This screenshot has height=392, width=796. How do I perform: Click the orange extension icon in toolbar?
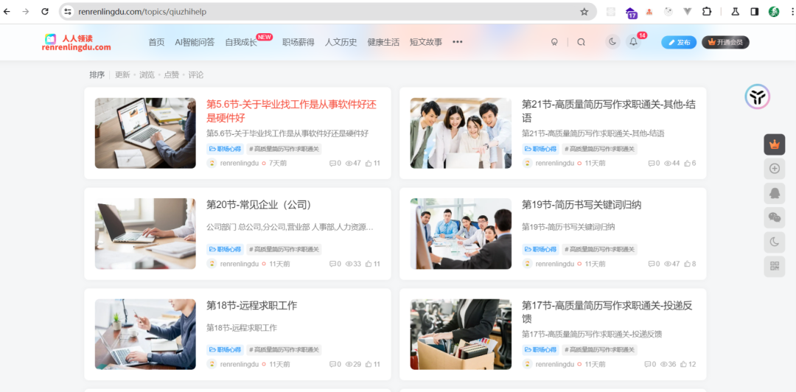tap(649, 11)
